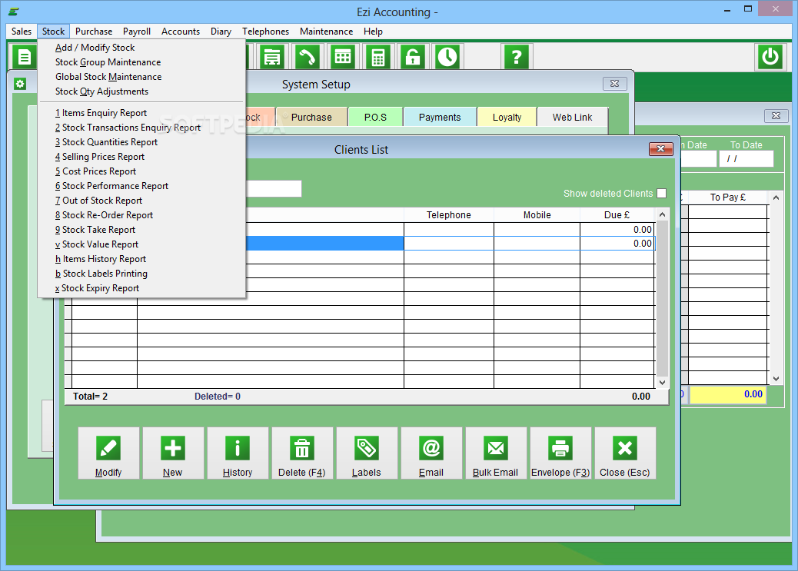Image resolution: width=798 pixels, height=571 pixels.
Task: Switch to Web Link tab in System Setup
Action: pos(573,118)
